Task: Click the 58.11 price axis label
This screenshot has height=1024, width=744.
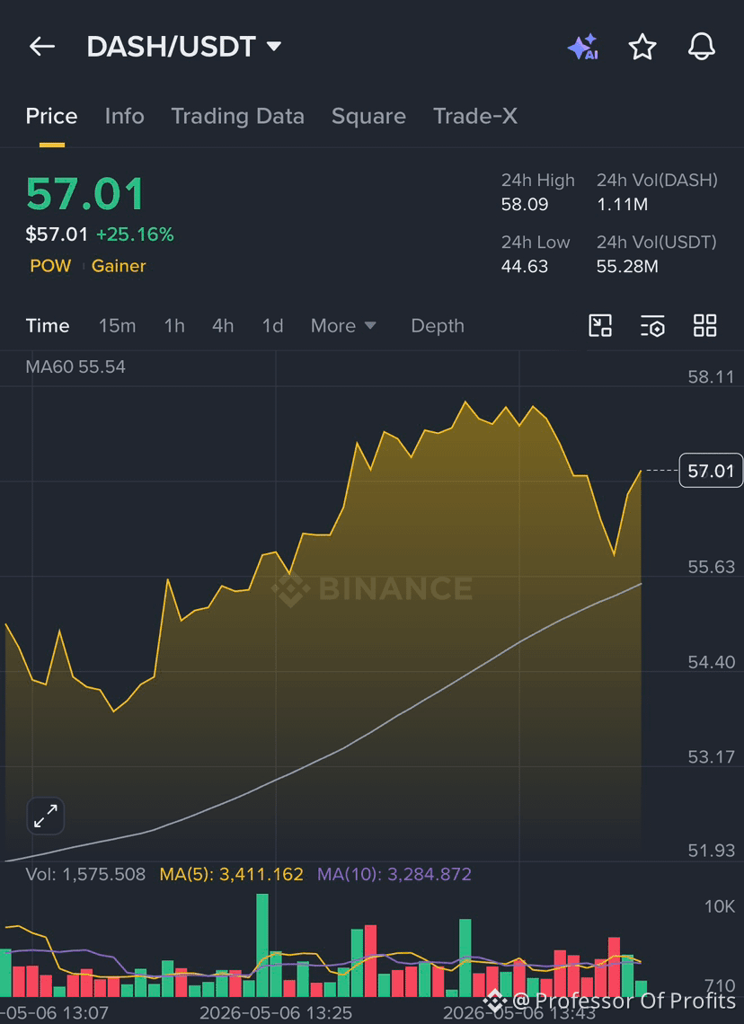Action: click(712, 377)
